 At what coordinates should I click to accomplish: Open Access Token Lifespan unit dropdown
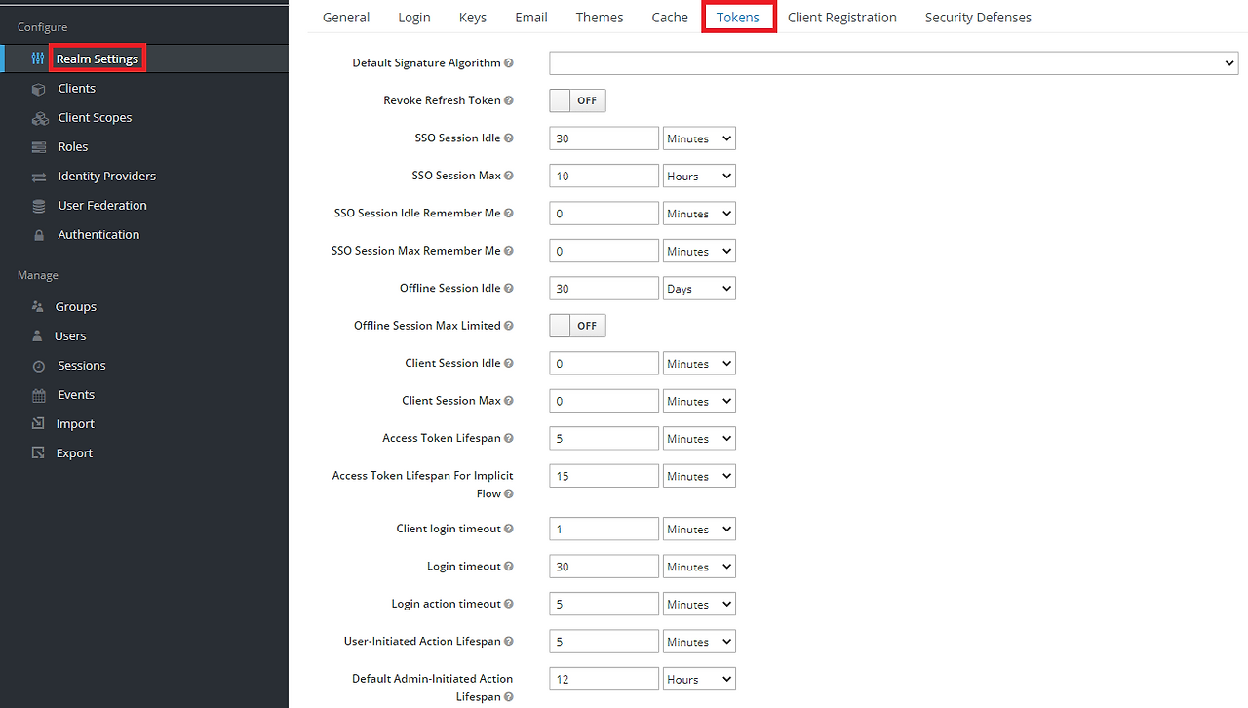(699, 439)
